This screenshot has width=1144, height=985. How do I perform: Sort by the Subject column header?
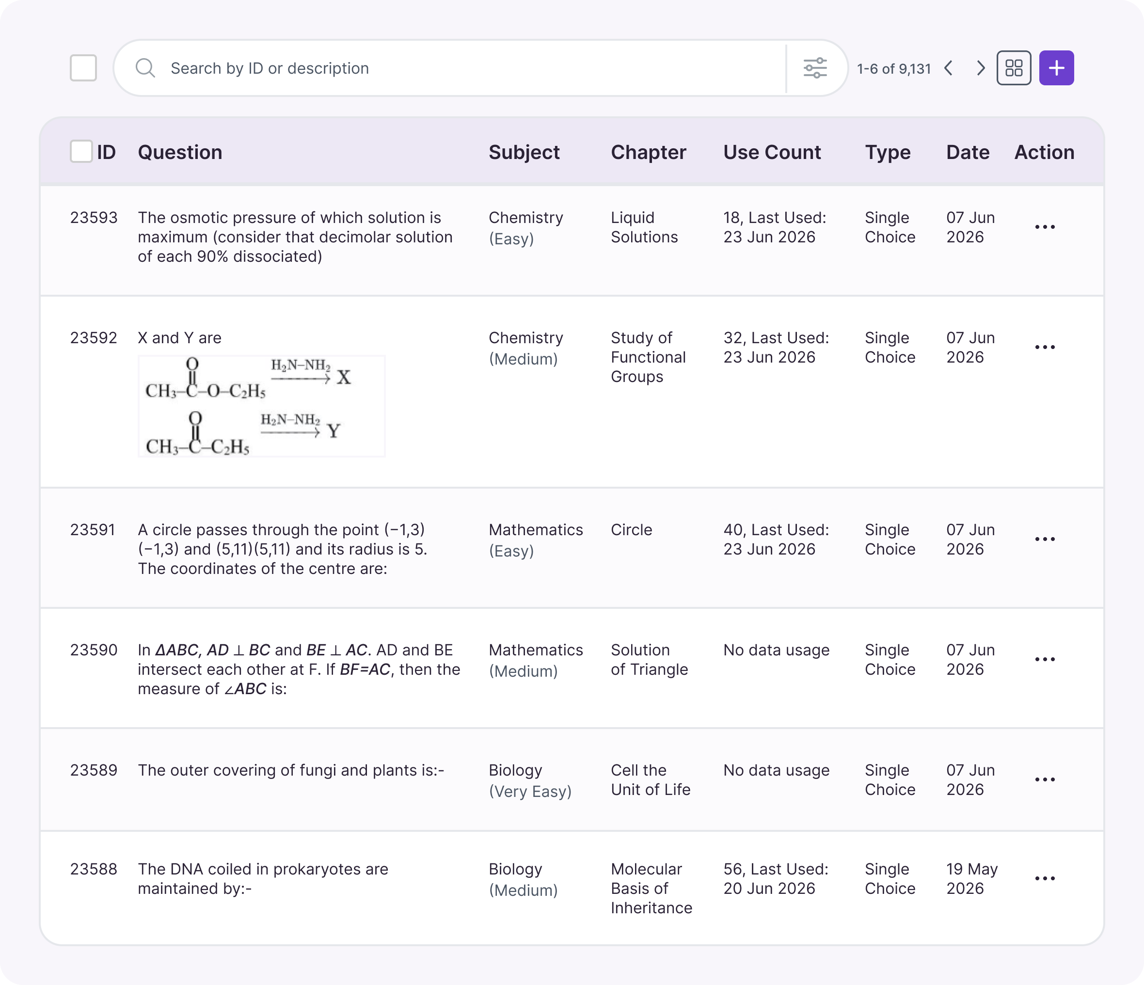pyautogui.click(x=524, y=152)
